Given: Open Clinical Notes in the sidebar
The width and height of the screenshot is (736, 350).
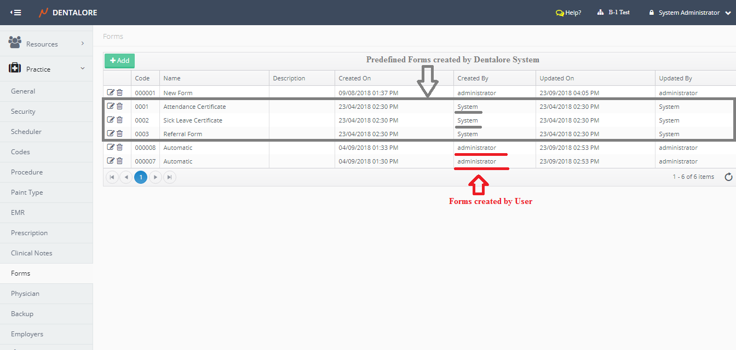Looking at the screenshot, I should coord(32,253).
